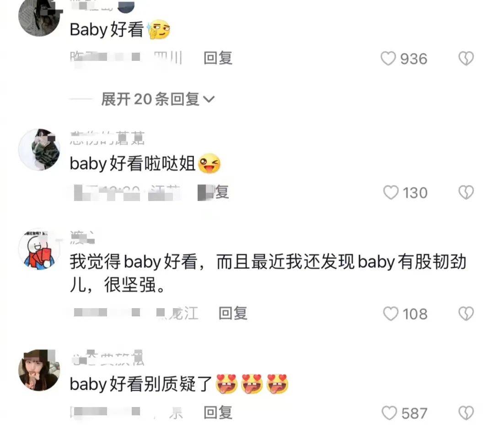Open the girl avatar beside 'baby好看别质疑了'
The width and height of the screenshot is (494, 435).
coord(39,370)
